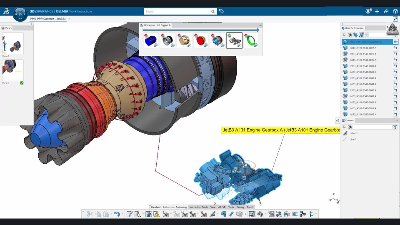Open View.1 thumbnail in Views panel
400x225 pixels.
tap(13, 43)
